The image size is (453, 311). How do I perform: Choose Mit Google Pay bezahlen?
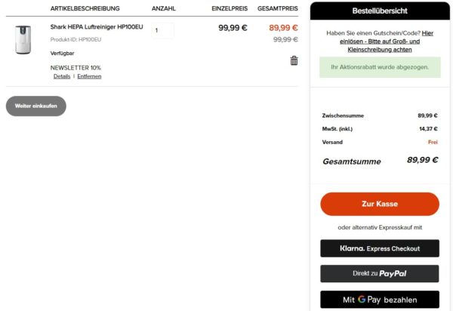click(x=379, y=299)
